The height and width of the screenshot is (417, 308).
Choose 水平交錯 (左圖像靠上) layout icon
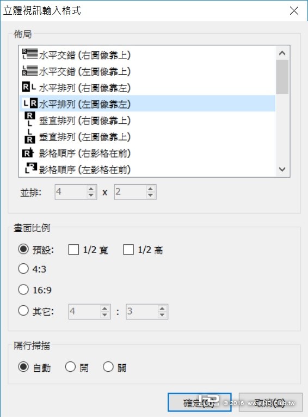pos(30,71)
